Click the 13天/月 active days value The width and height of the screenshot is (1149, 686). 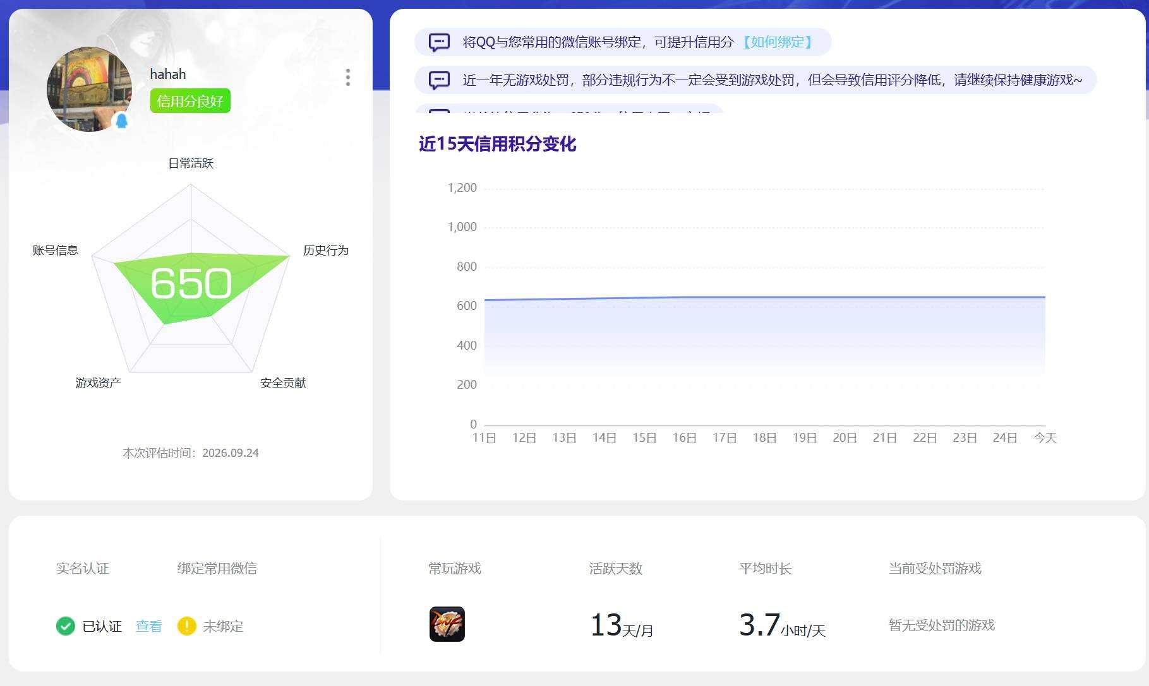click(x=622, y=625)
